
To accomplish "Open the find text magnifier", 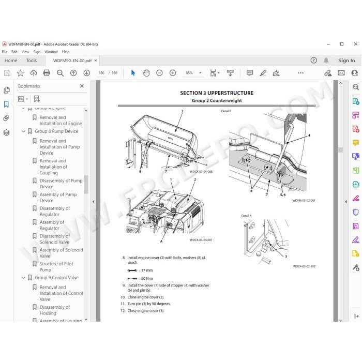I will (x=60, y=73).
